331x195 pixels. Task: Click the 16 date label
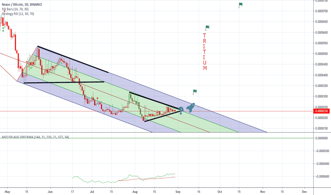(x=199, y=191)
